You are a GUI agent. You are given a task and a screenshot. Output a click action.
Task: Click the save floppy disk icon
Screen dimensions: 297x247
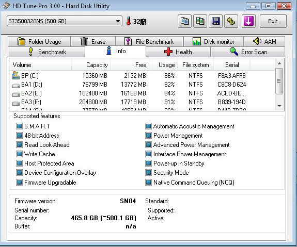tap(215, 21)
